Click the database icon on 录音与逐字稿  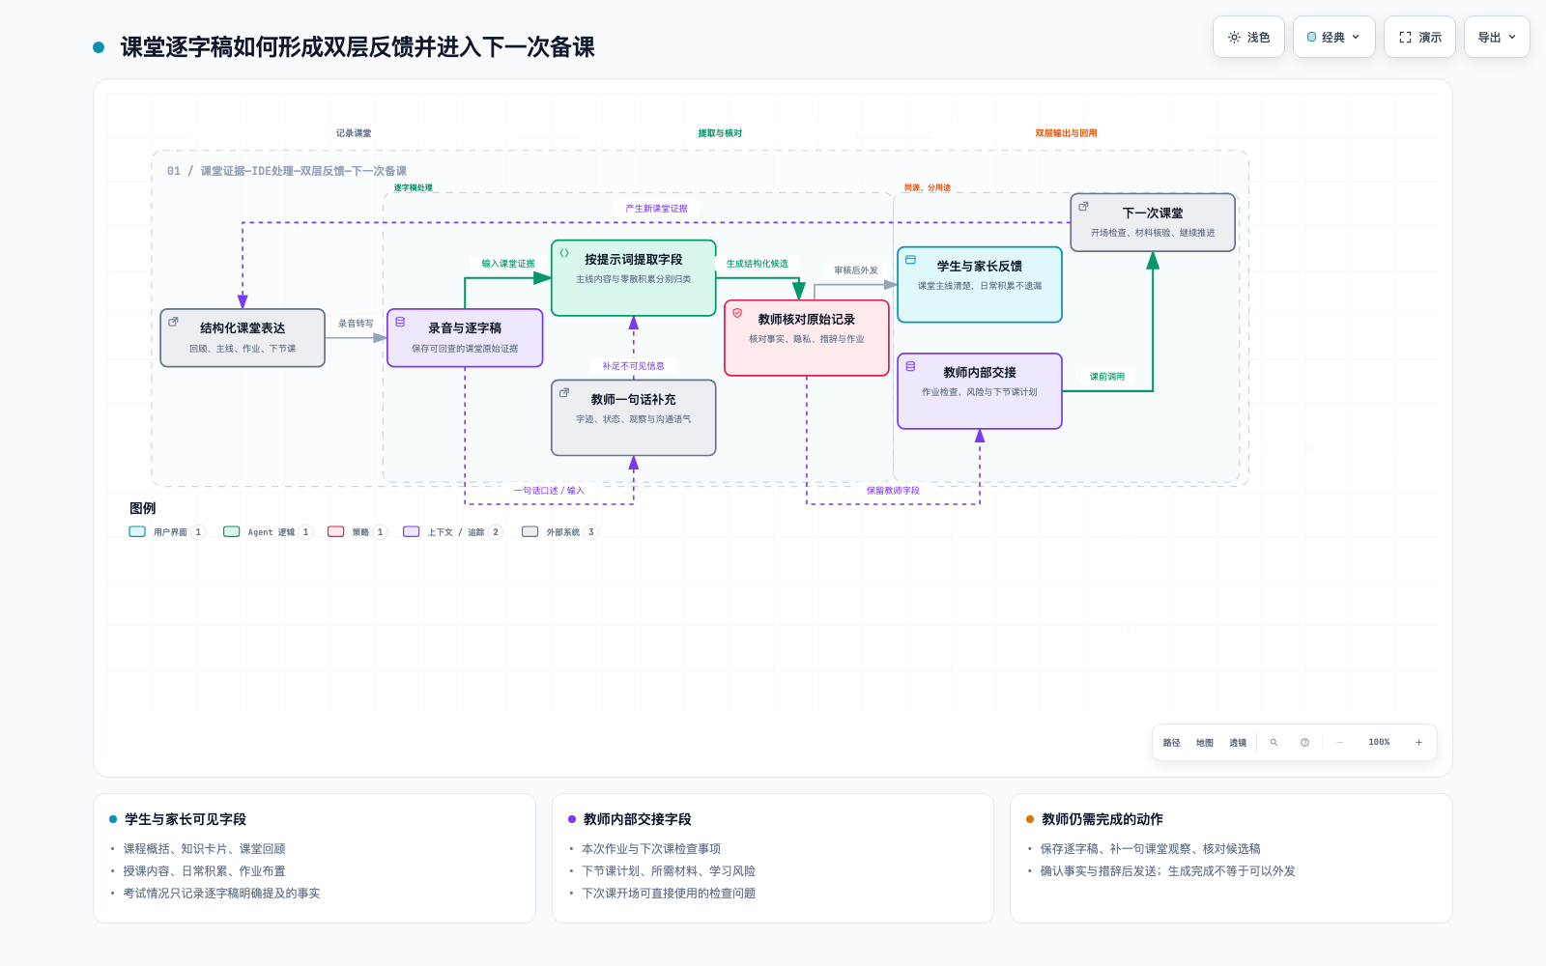[400, 322]
